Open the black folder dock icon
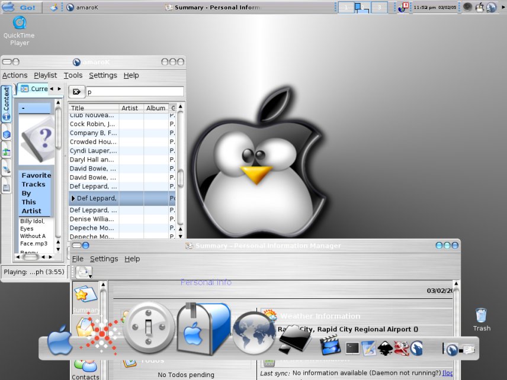Viewport: 507px width, 380px height. (294, 339)
